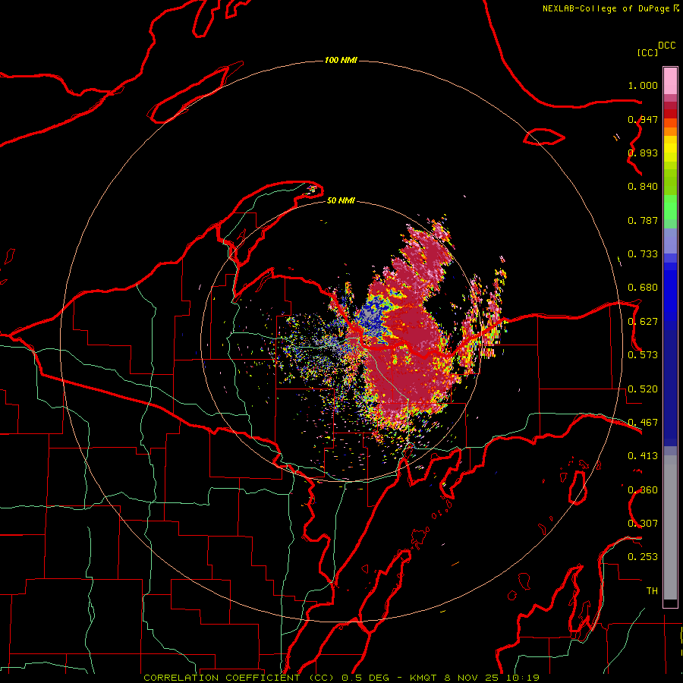Click the DCC legend heading
Screen dimensions: 683x683
(x=666, y=46)
